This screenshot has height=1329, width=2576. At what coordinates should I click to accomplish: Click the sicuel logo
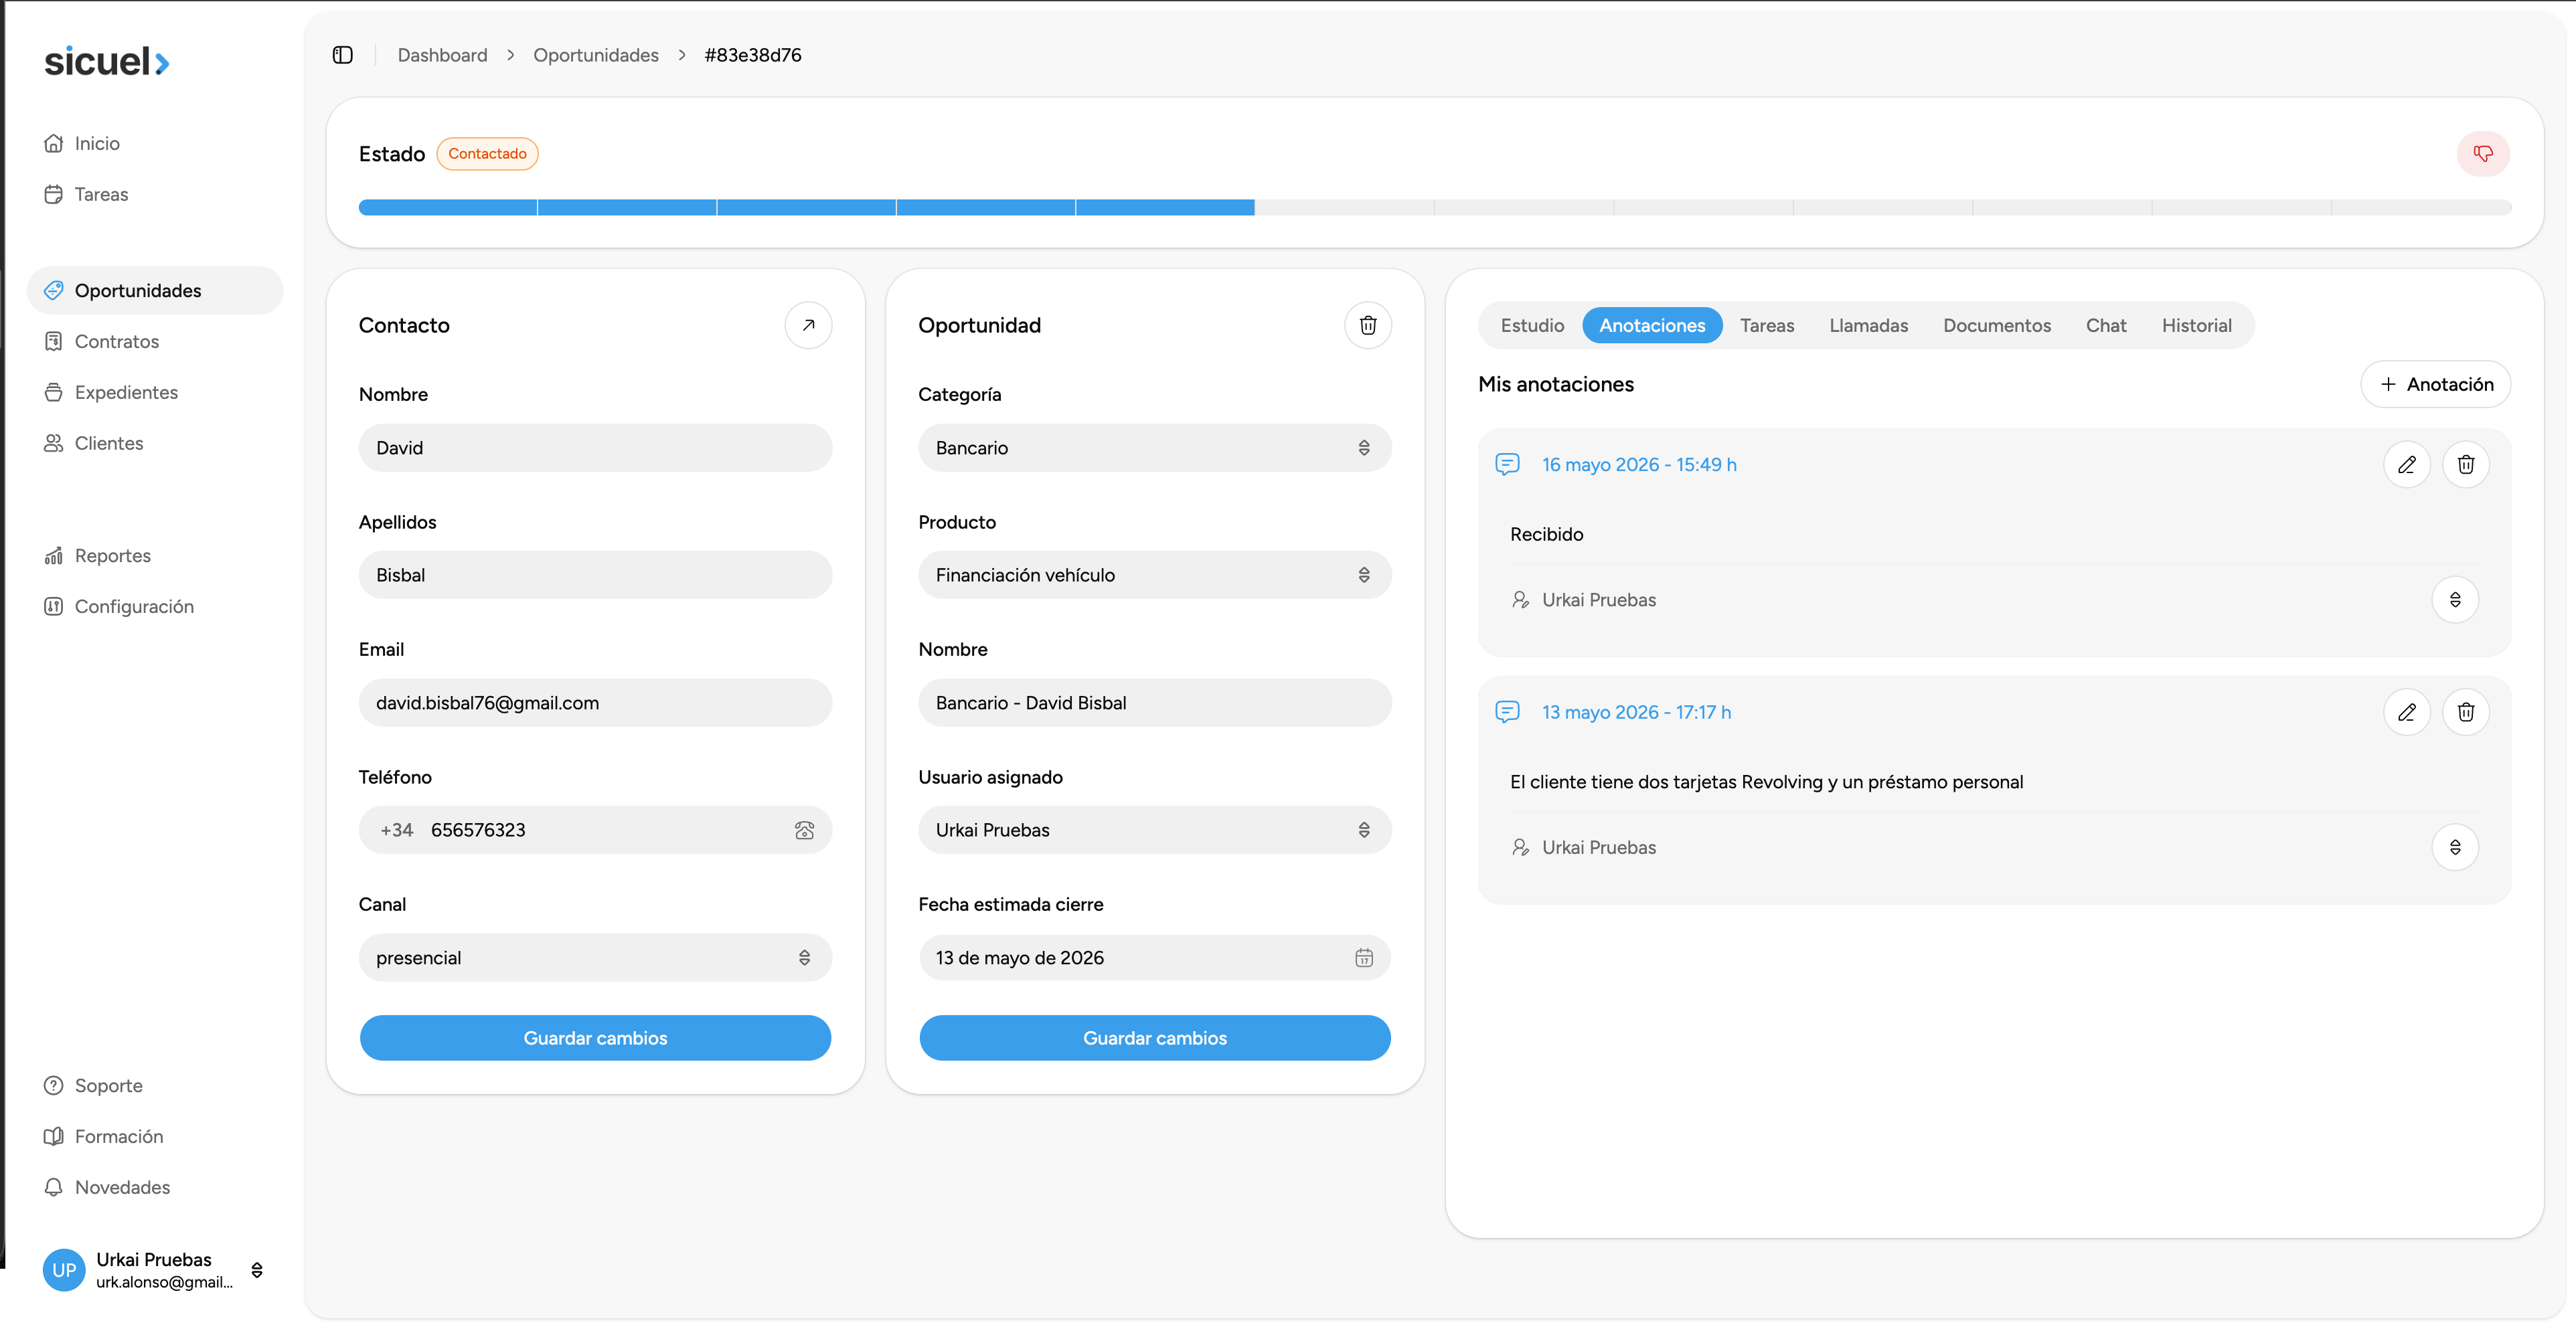coord(107,61)
